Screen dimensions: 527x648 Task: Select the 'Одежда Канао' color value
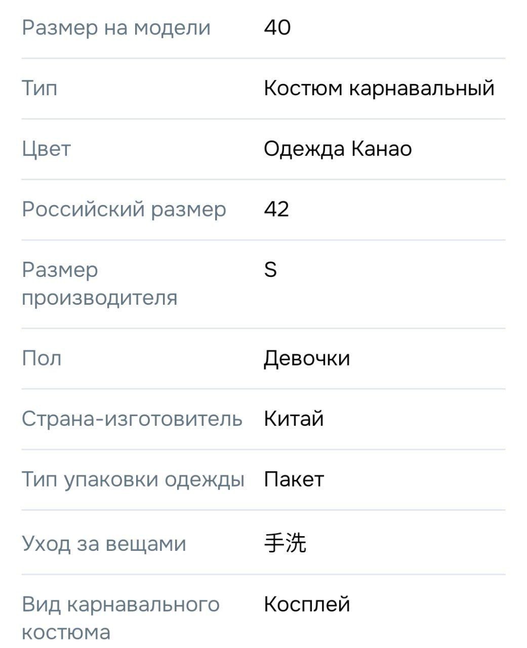(338, 149)
